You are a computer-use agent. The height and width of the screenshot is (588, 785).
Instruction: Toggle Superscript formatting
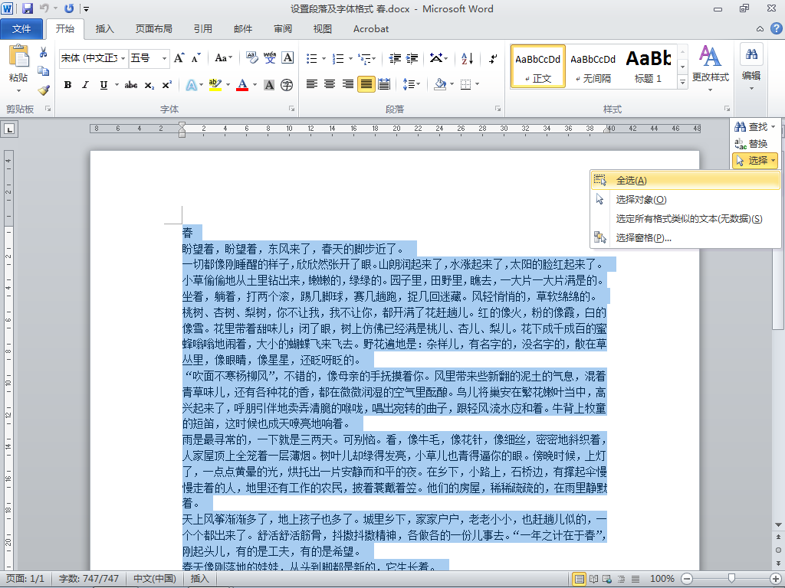[166, 85]
